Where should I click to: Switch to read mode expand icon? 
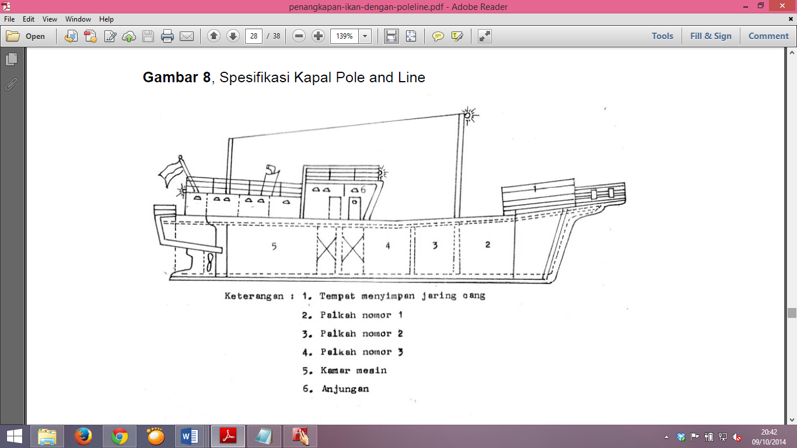[484, 36]
